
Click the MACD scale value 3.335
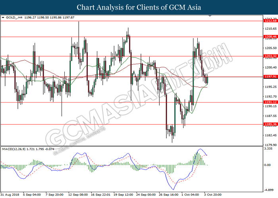click(x=268, y=148)
